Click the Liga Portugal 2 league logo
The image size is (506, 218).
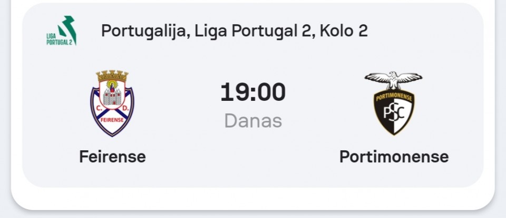pyautogui.click(x=61, y=30)
